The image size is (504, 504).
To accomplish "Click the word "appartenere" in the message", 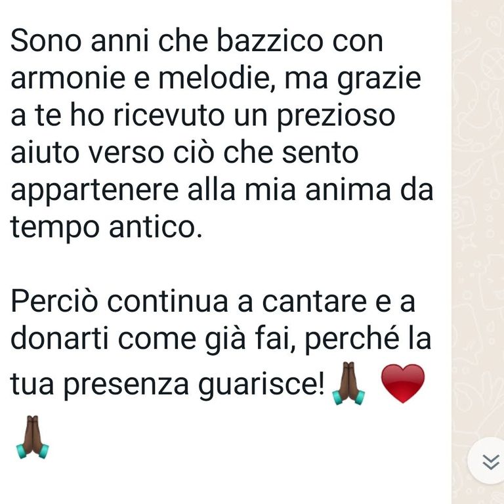I will coord(94,192).
